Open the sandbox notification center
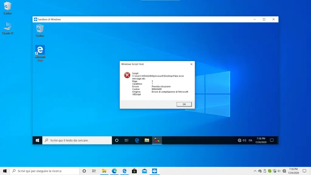Viewport: 311px width, 175px height. pyautogui.click(x=272, y=140)
